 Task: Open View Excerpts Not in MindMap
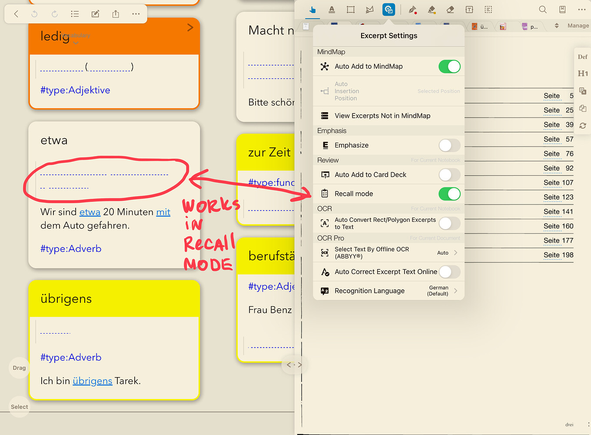click(x=382, y=115)
